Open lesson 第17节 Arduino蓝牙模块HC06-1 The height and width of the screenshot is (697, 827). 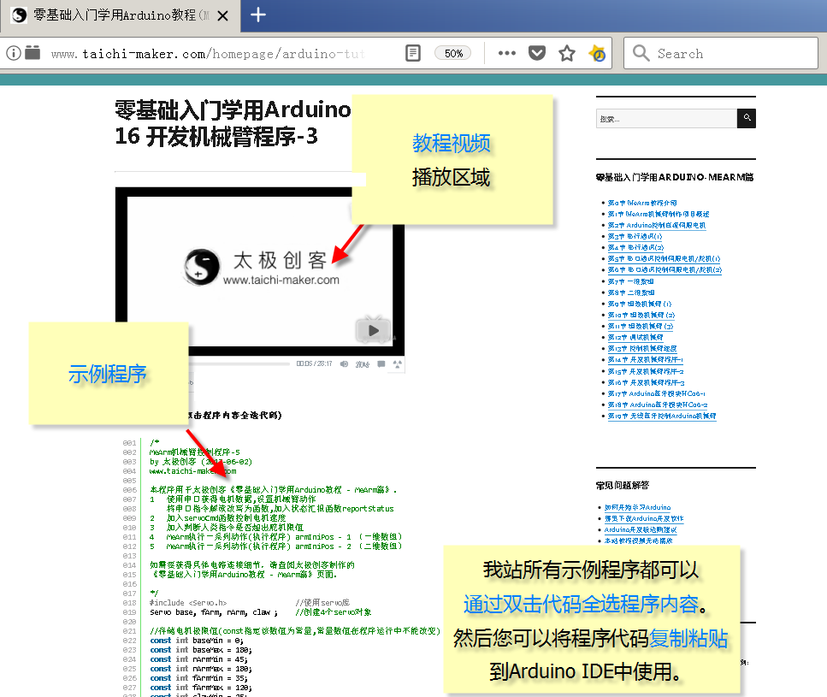[656, 393]
